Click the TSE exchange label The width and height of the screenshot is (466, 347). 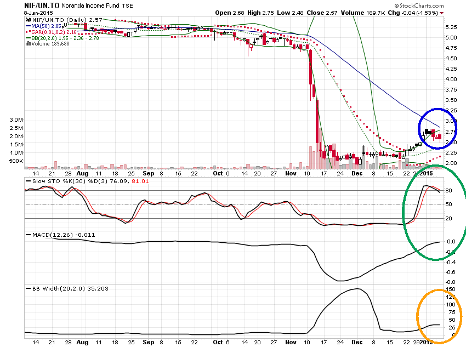(128, 6)
